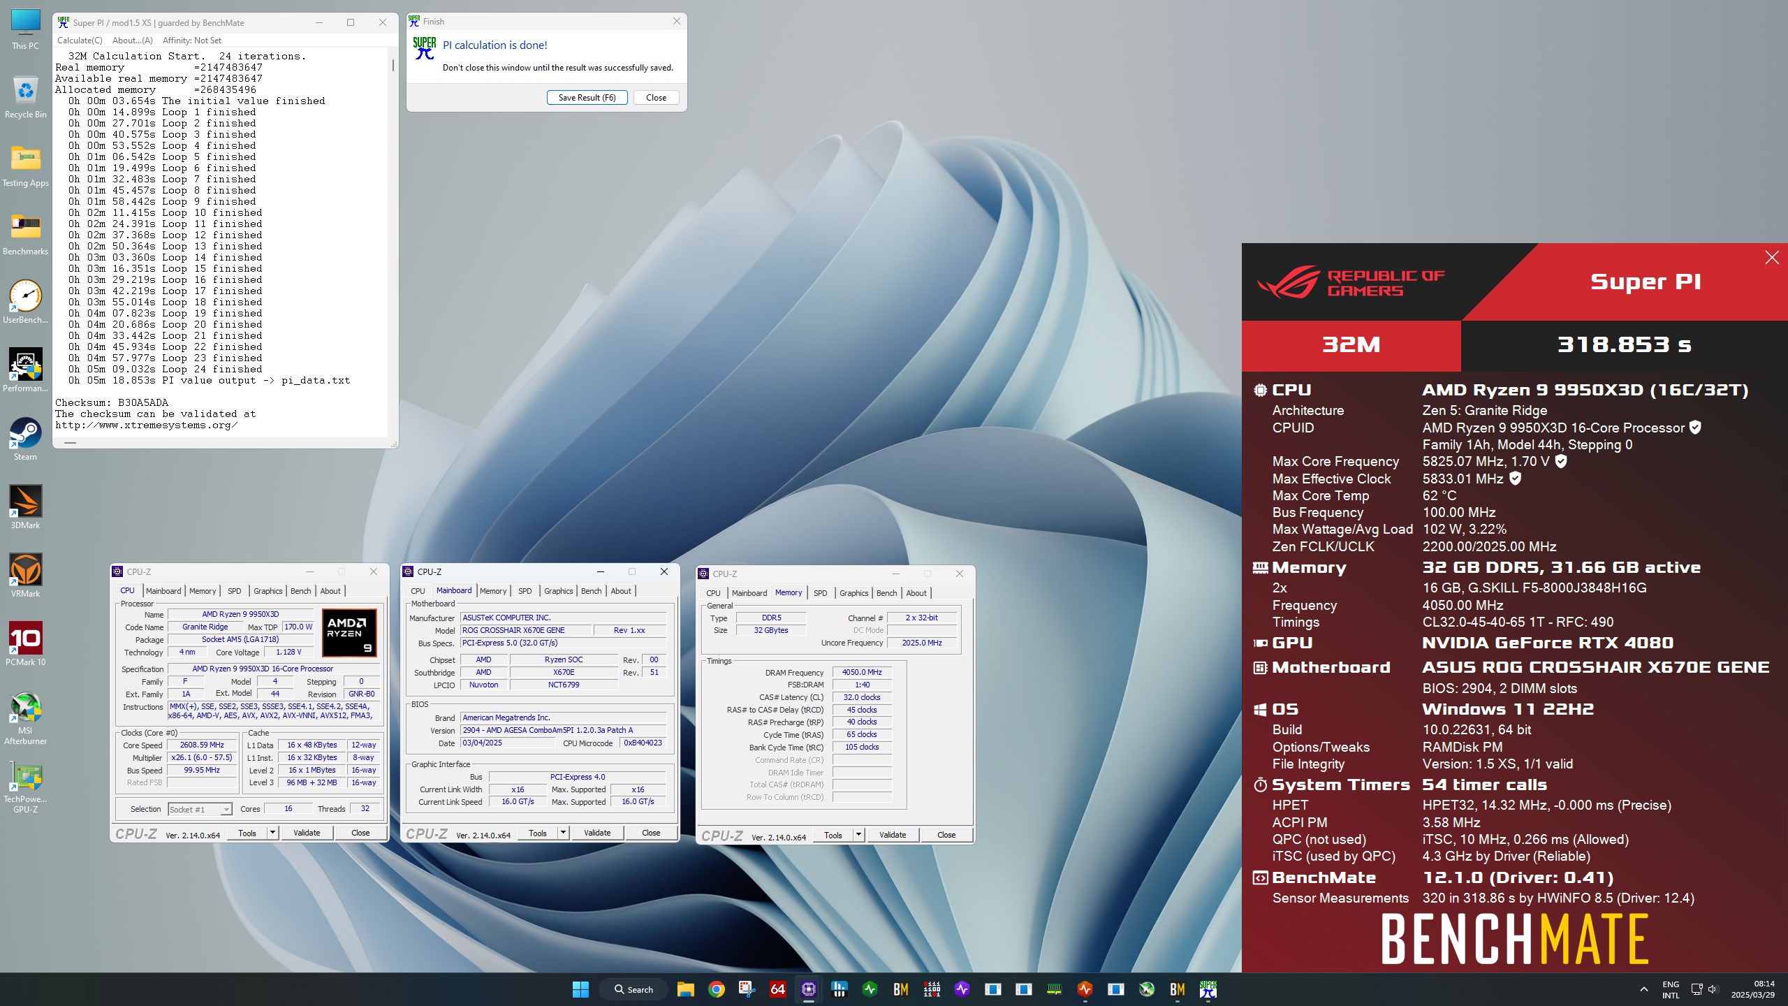Open Google Chrome from the taskbar
This screenshot has height=1006, width=1788.
click(x=716, y=989)
